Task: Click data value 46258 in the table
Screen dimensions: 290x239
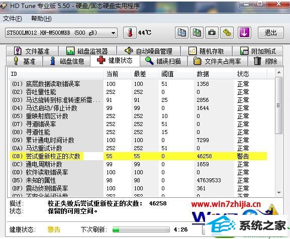Action: [x=204, y=156]
